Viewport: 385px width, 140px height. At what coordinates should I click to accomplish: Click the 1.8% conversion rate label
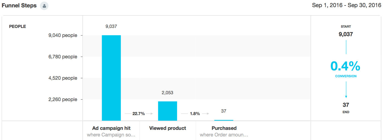[x=195, y=113]
